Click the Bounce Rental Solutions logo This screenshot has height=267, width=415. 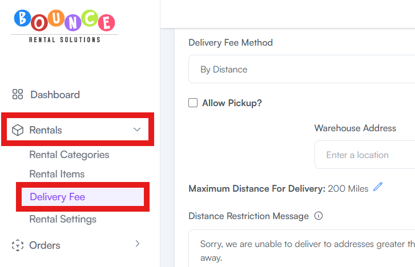coord(65,26)
